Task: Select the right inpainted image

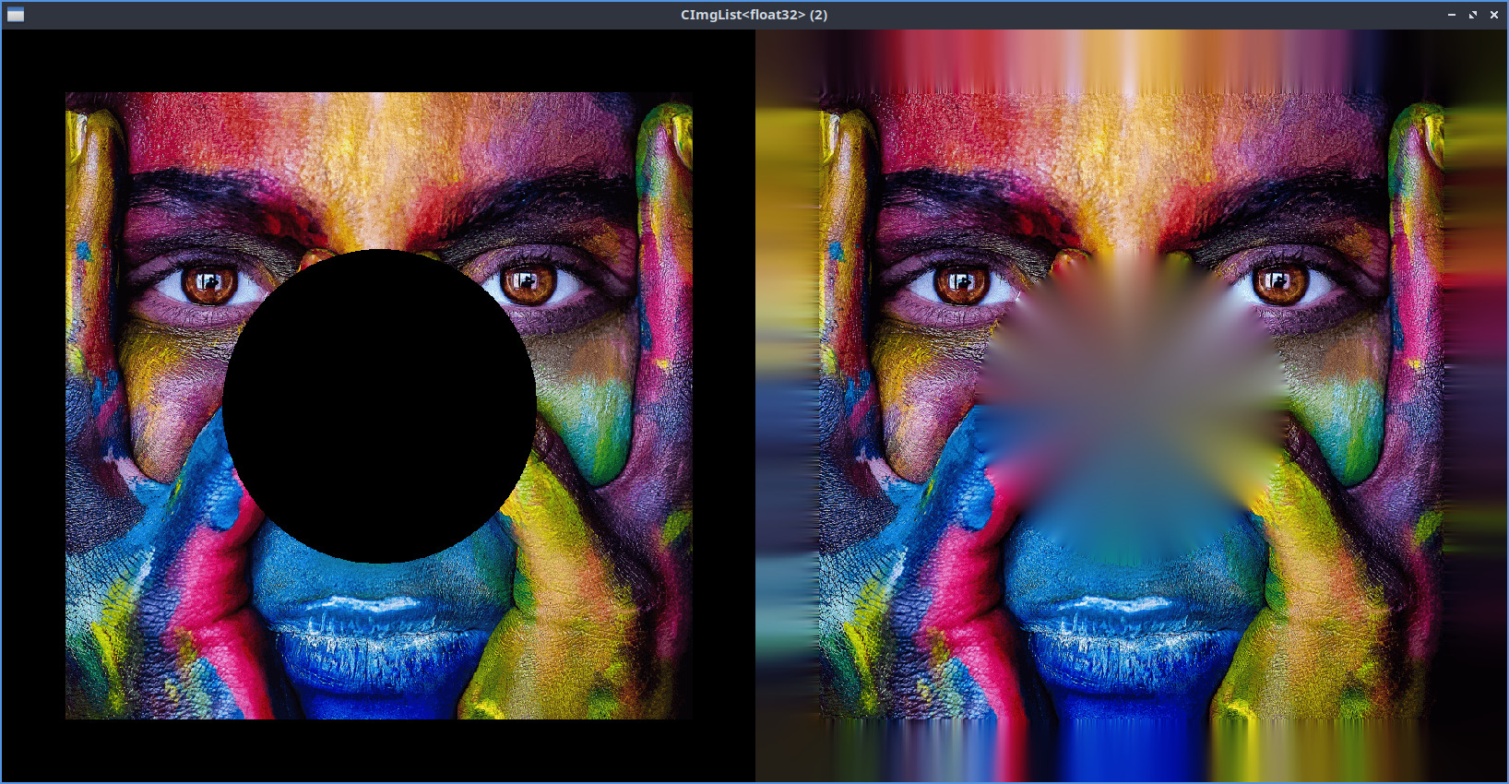Action: pyautogui.click(x=1132, y=406)
